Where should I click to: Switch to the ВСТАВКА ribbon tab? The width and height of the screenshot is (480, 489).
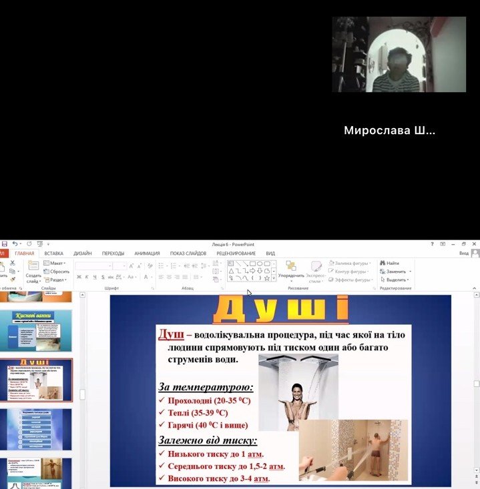pos(53,254)
